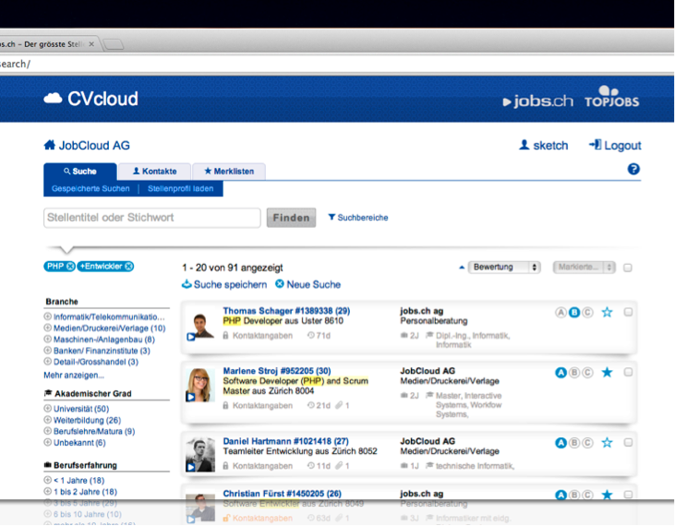Switch to the Kontakte tab

154,171
